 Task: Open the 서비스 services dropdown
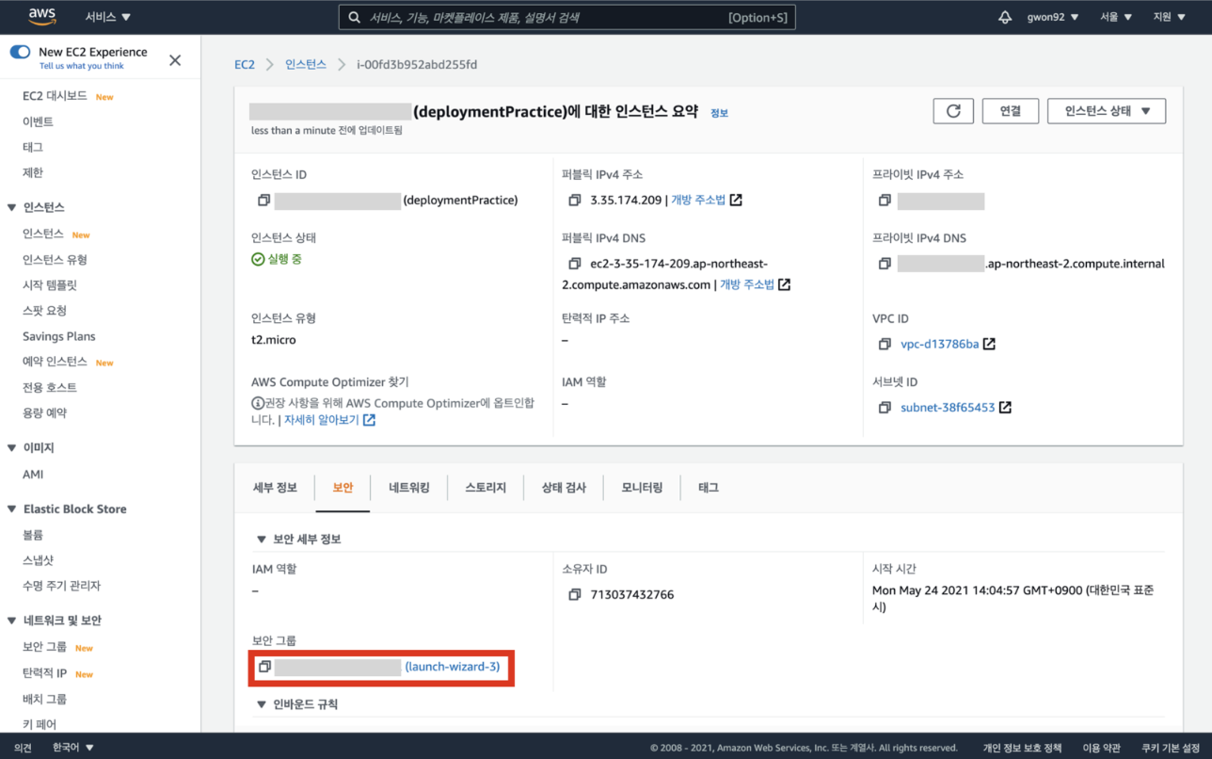pyautogui.click(x=108, y=17)
